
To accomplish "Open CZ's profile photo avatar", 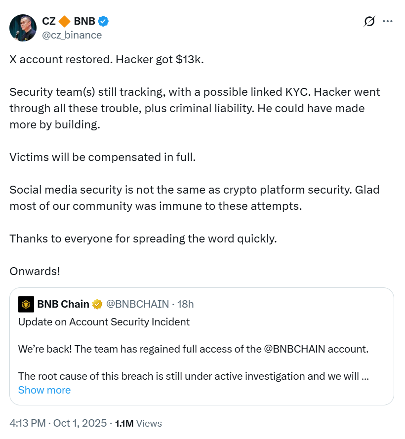I will [23, 28].
